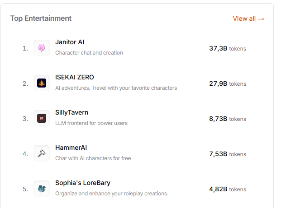286x208 pixels.
Task: Click the 4,82B tokens value
Action: pyautogui.click(x=228, y=189)
